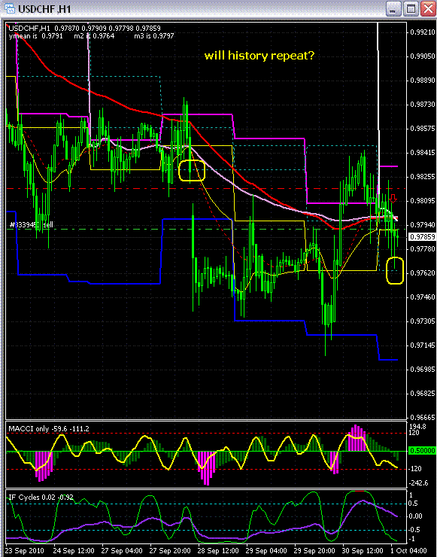Click the current price tag 0.97859

pyautogui.click(x=422, y=236)
